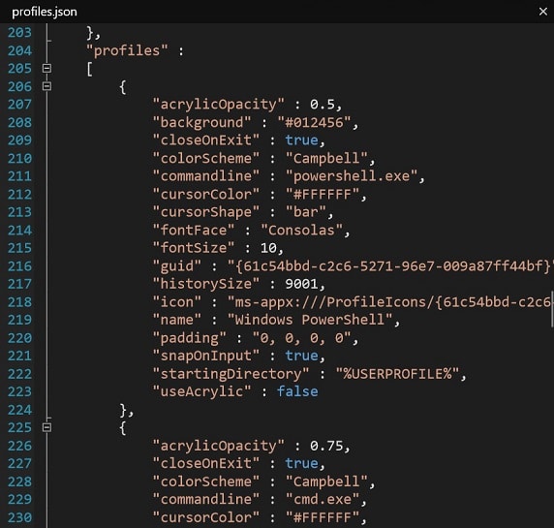This screenshot has height=528, width=554.
Task: Click the fontFace value "Consolas"
Action: coord(302,230)
